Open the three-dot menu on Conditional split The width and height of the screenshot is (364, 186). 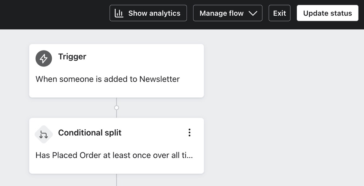point(189,133)
